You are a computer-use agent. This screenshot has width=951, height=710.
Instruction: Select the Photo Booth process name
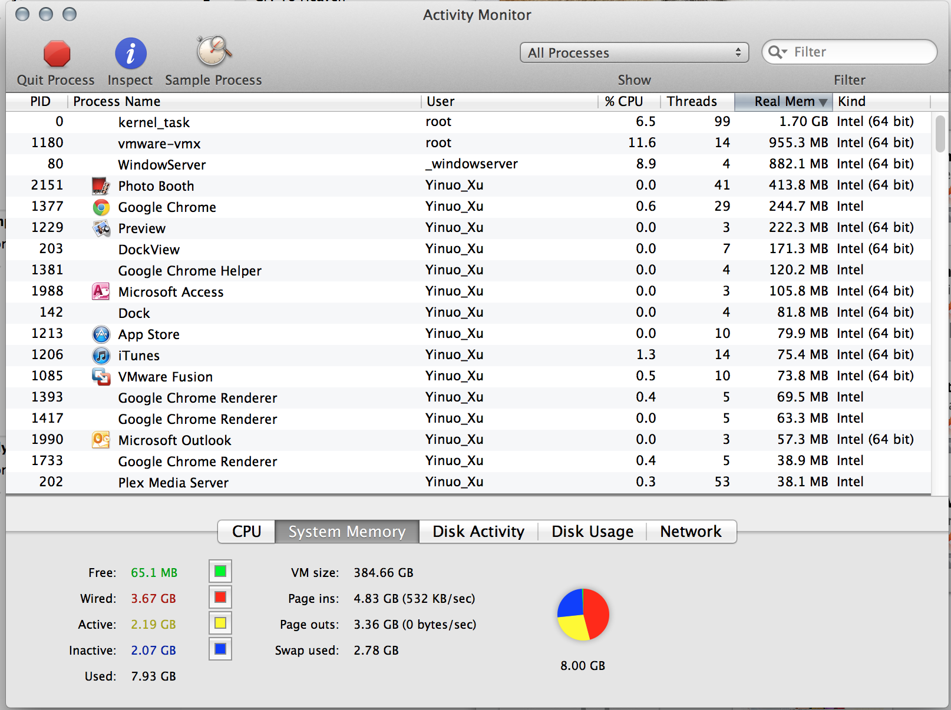click(156, 186)
